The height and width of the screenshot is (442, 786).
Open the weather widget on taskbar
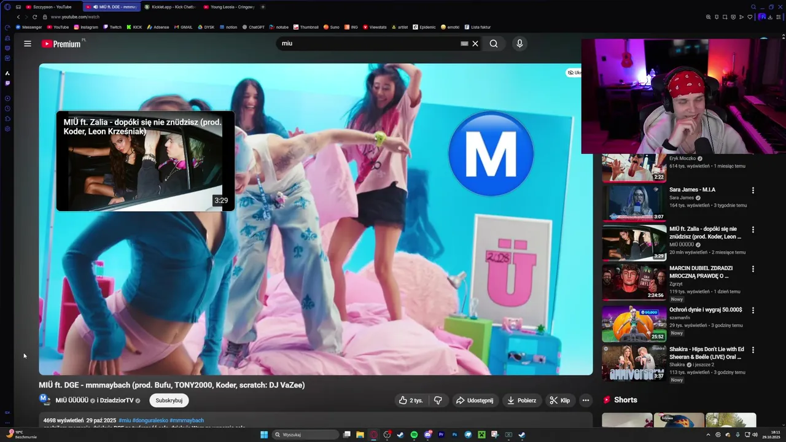pyautogui.click(x=21, y=435)
